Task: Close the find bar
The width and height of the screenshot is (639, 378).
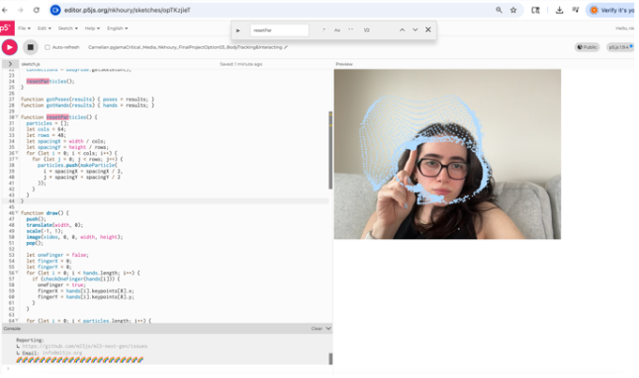Action: (428, 30)
